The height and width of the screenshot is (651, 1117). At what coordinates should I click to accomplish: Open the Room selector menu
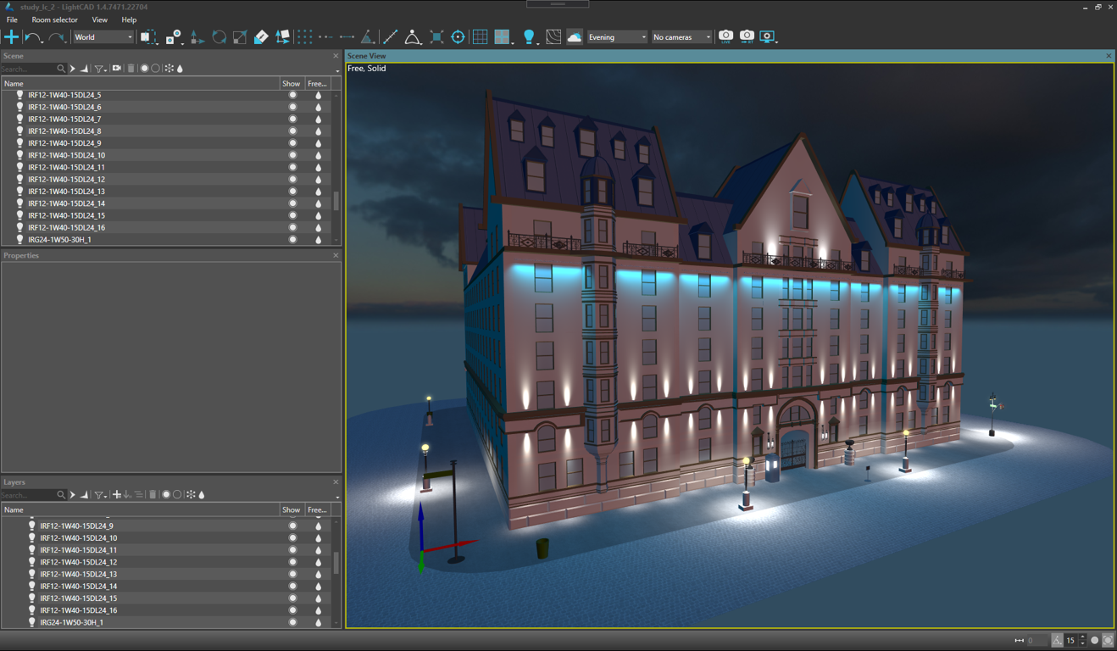54,19
